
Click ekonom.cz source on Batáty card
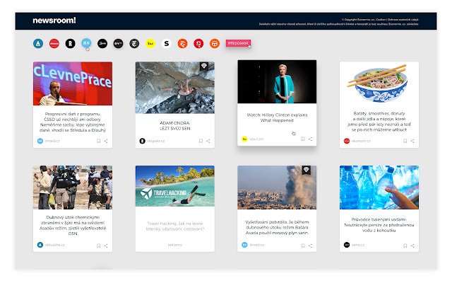357,141
